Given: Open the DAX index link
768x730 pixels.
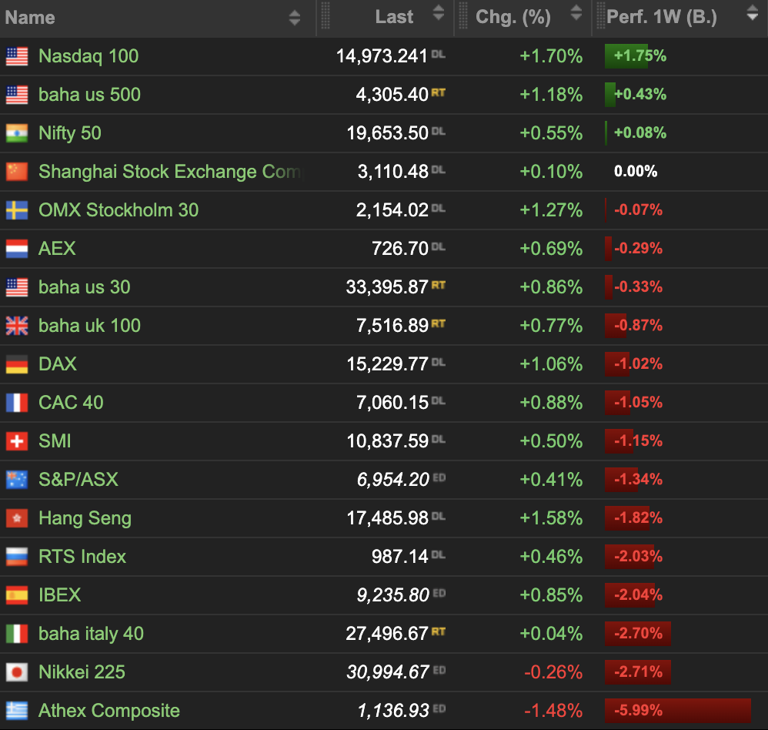Looking at the screenshot, I should pyautogui.click(x=58, y=364).
